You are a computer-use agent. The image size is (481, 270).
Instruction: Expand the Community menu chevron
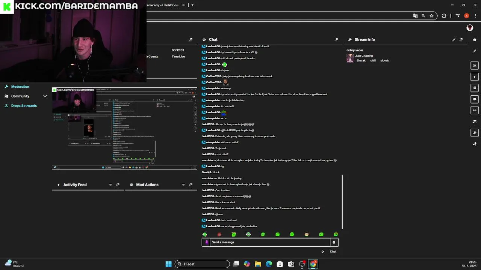coord(45,96)
